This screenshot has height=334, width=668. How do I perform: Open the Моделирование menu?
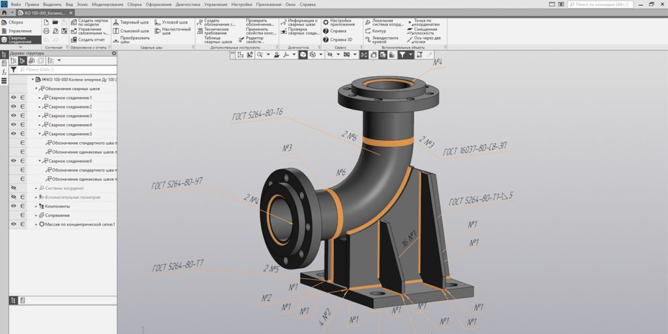coord(108,5)
